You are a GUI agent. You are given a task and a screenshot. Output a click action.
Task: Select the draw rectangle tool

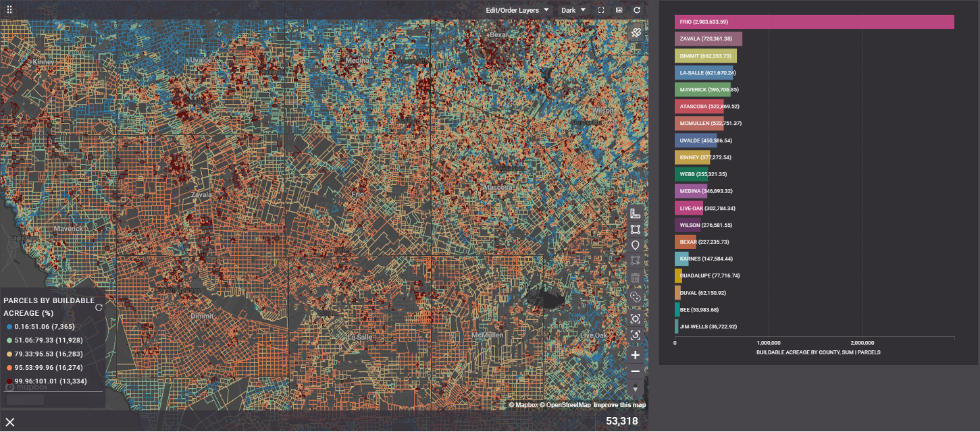pyautogui.click(x=635, y=230)
